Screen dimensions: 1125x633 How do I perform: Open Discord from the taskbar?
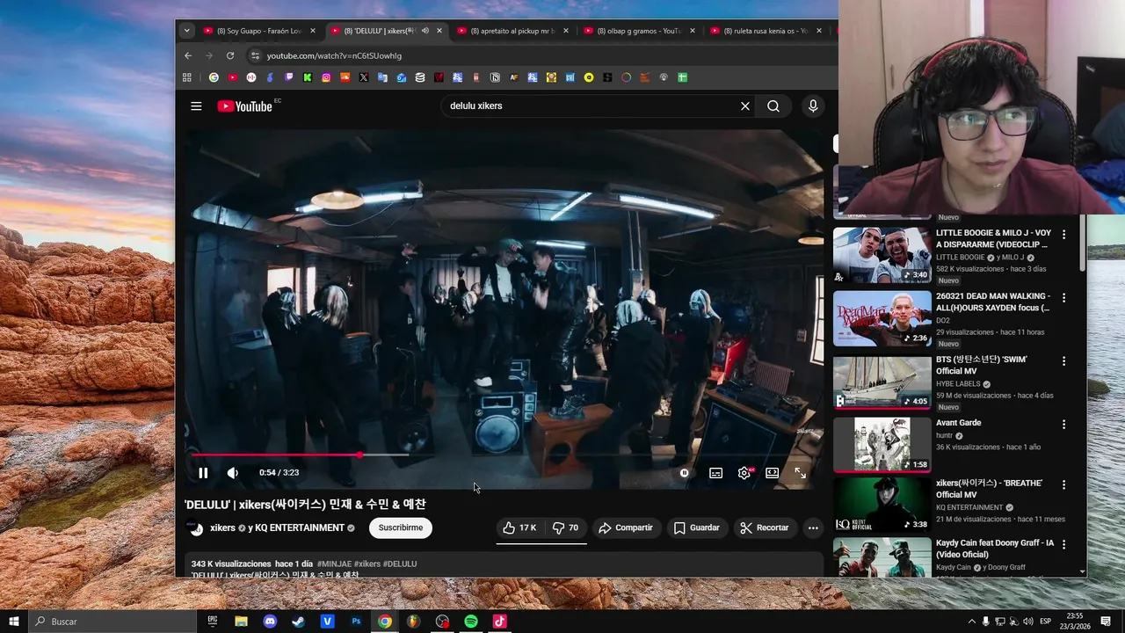coord(270,622)
